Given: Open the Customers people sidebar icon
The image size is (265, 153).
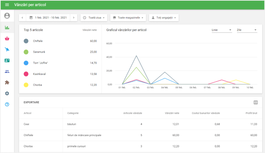Looking at the screenshot, I should [x=7, y=72].
